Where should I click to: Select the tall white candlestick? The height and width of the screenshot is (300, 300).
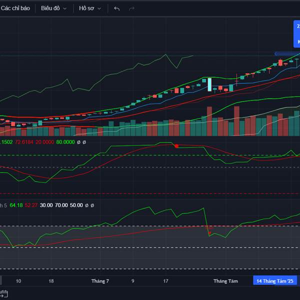(209, 84)
